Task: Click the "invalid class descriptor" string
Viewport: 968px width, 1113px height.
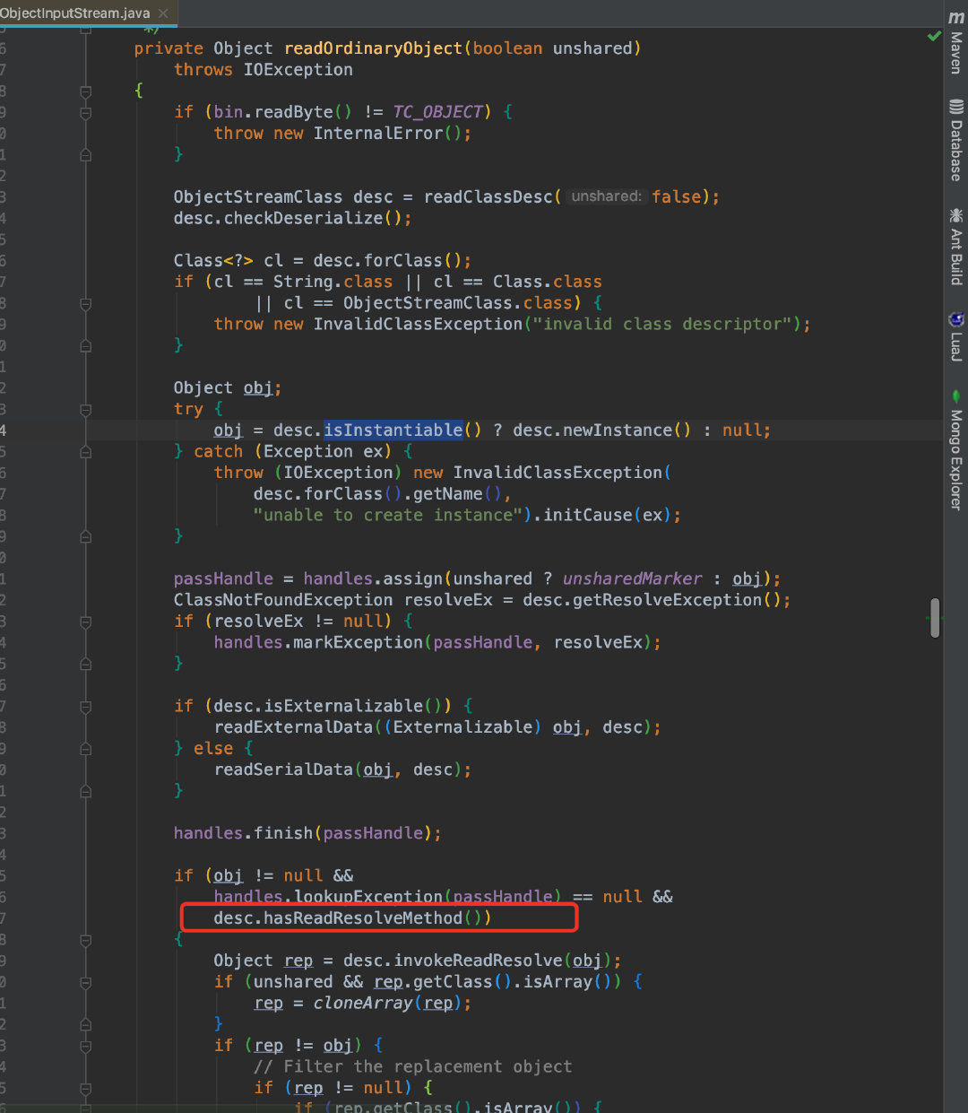Action: [x=662, y=325]
